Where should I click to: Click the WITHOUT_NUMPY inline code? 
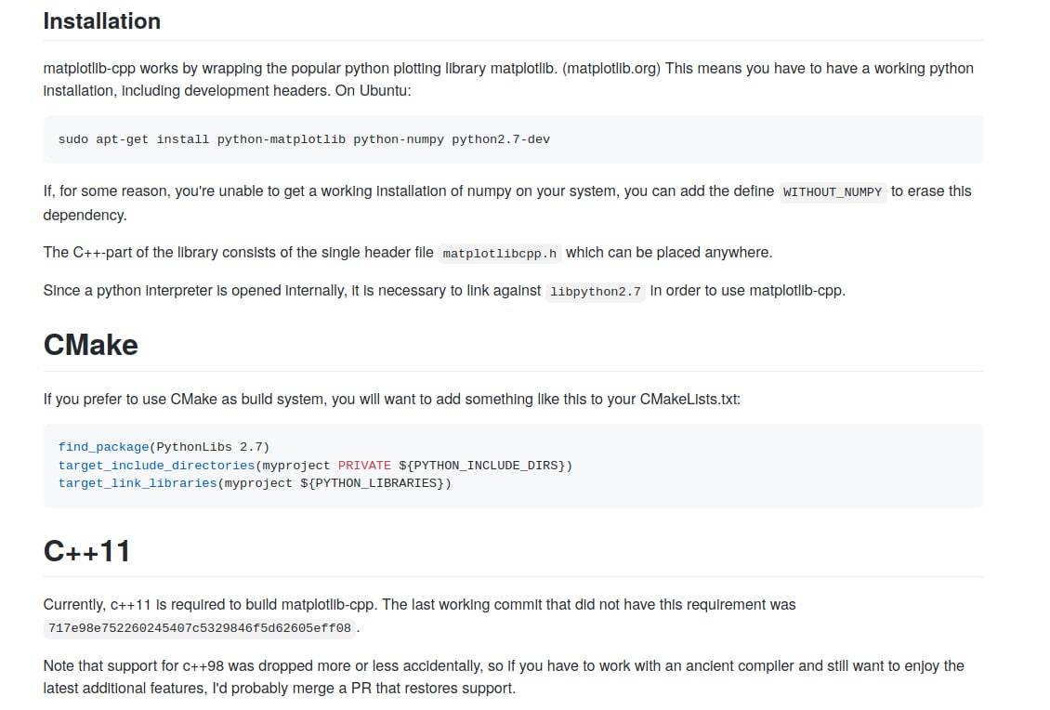coord(832,191)
